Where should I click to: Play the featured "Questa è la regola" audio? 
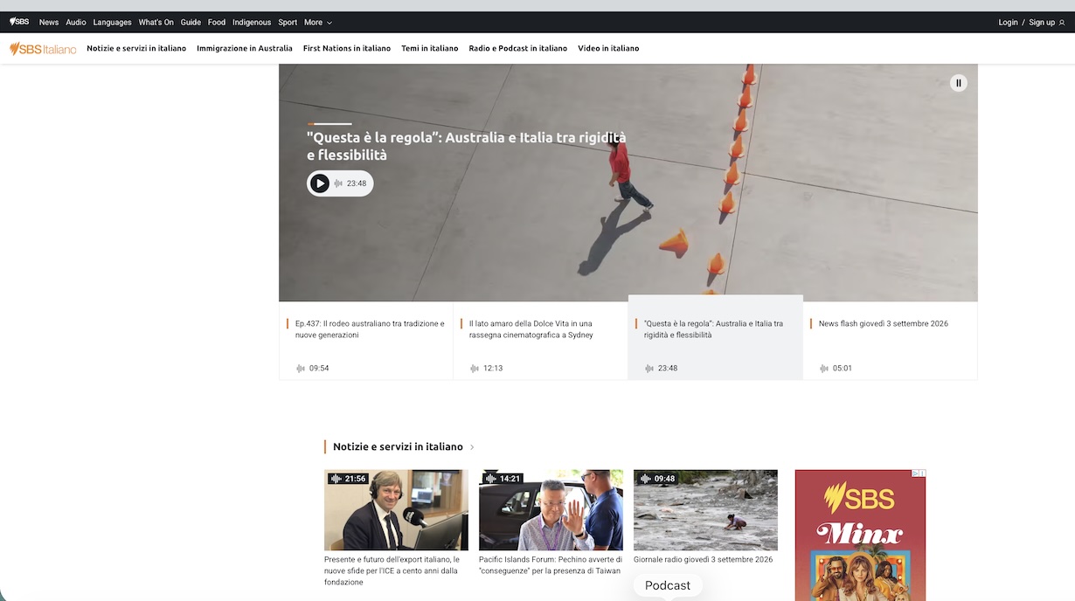[x=320, y=183]
